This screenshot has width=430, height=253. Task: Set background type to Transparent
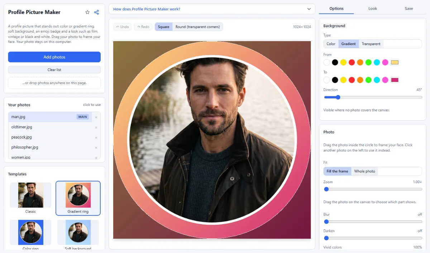(371, 44)
